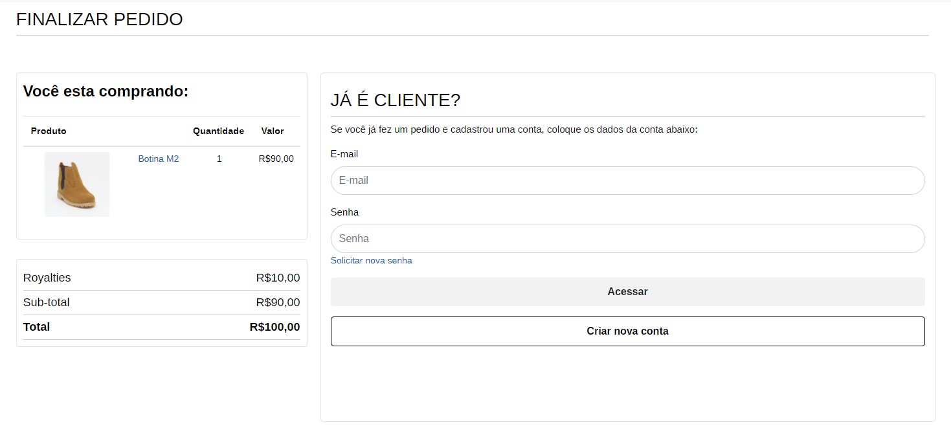Click the Você esta comprando heading
Image resolution: width=951 pixels, height=444 pixels.
point(106,91)
